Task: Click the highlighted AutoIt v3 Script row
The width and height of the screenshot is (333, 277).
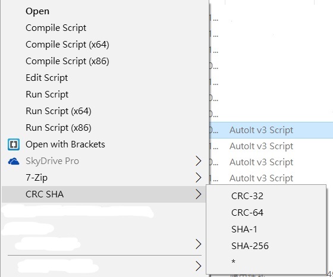Action: (271, 130)
